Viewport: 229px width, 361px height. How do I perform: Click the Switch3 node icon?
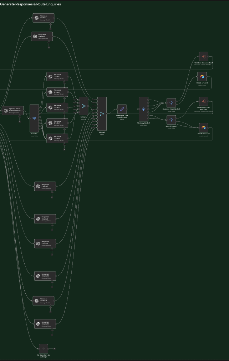coord(34,118)
